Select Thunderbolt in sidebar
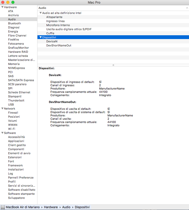Screen dimensions: 189x210 tap(16, 100)
